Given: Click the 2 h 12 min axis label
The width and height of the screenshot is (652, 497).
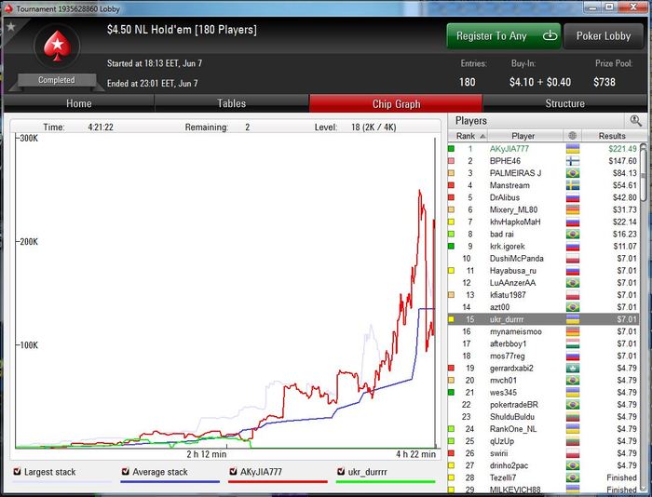Looking at the screenshot, I should click(206, 454).
